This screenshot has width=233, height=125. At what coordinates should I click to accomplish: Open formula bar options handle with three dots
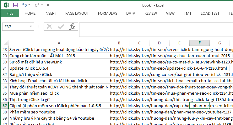[x=39, y=27]
